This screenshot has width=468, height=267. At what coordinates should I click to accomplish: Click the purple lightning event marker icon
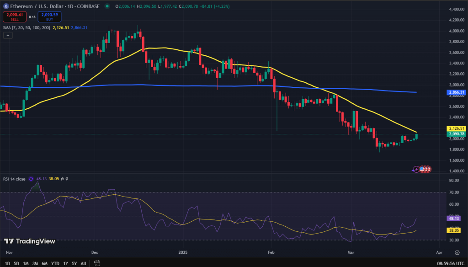(x=415, y=169)
